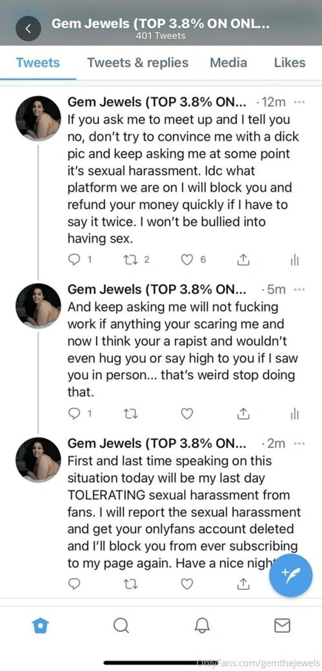Like the 5m tweet
The height and width of the screenshot is (671, 322).
(187, 414)
